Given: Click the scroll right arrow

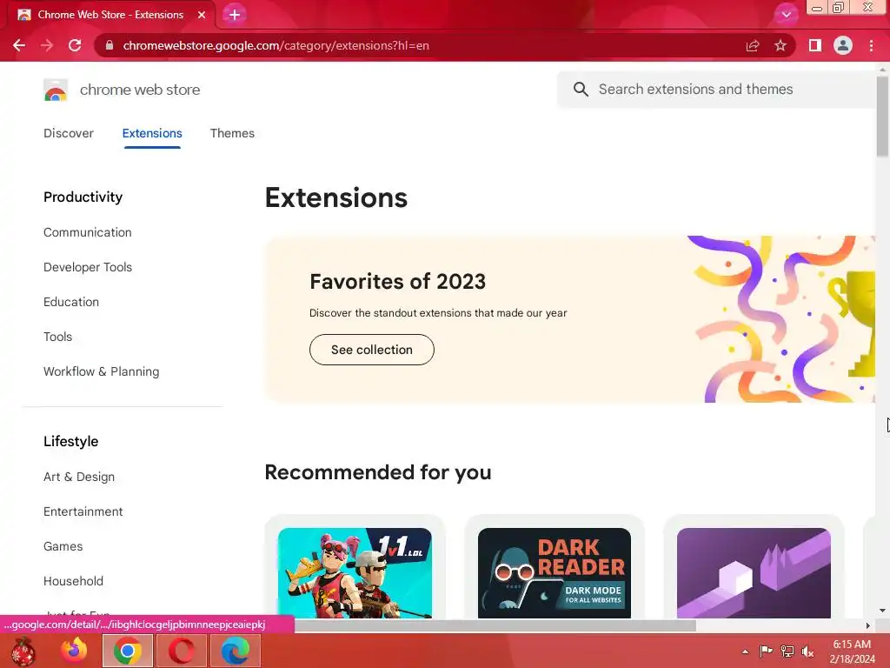Looking at the screenshot, I should click(x=868, y=625).
